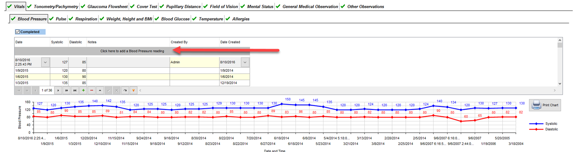Image resolution: width=574 pixels, height=152 pixels.
Task: Click diastolic value 90 in 1/6/2015 row
Action: coord(77,77)
